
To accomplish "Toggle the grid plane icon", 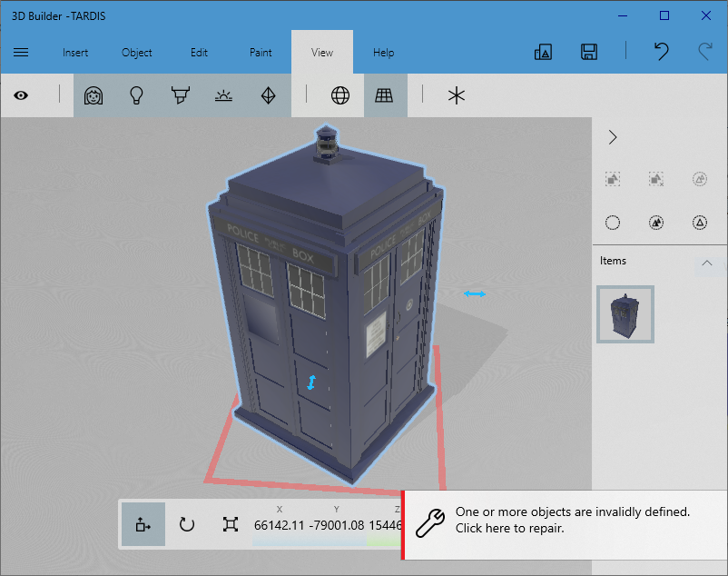I will point(384,95).
